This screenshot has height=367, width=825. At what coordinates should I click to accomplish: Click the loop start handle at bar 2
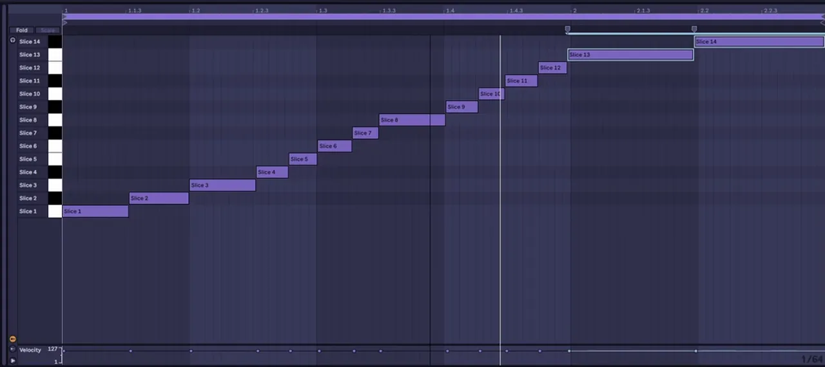567,29
